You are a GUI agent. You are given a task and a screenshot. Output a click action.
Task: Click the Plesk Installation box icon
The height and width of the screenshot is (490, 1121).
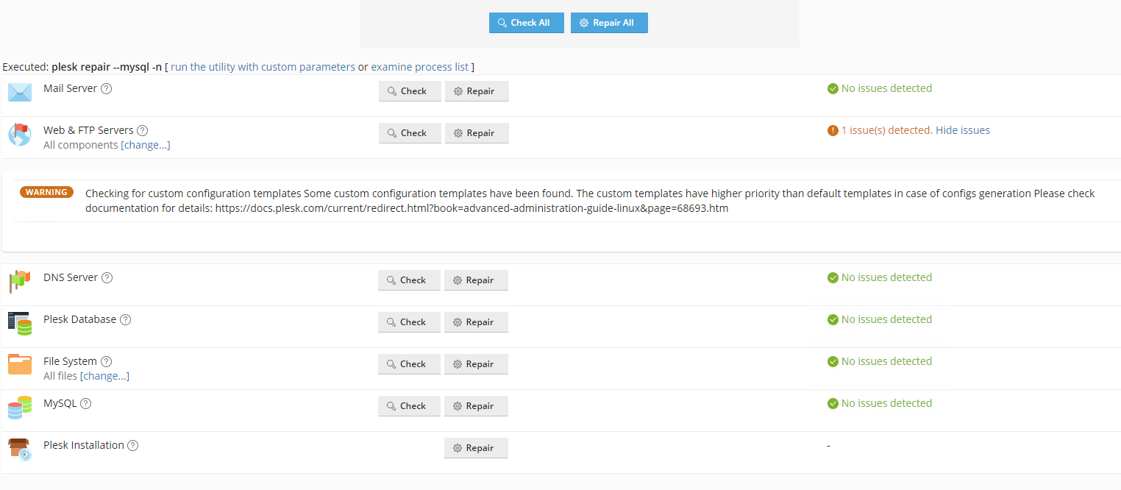point(20,449)
